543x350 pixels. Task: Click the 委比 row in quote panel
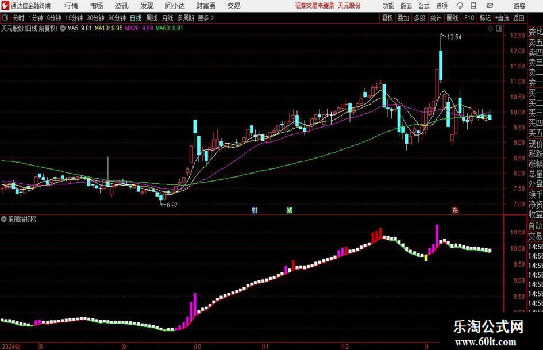coord(536,32)
